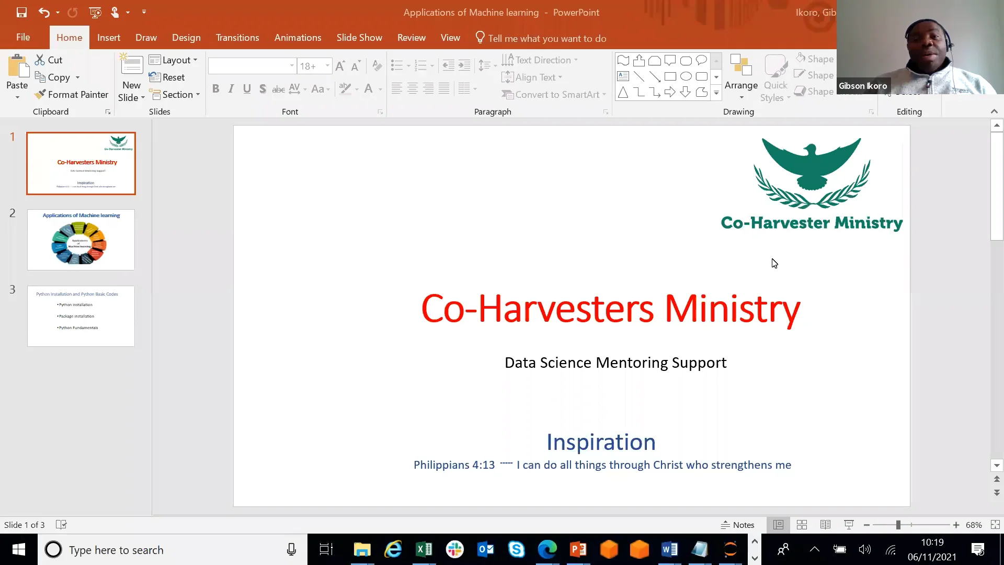The height and width of the screenshot is (565, 1004).
Task: Click Convert to SmartArt button
Action: [x=554, y=95]
